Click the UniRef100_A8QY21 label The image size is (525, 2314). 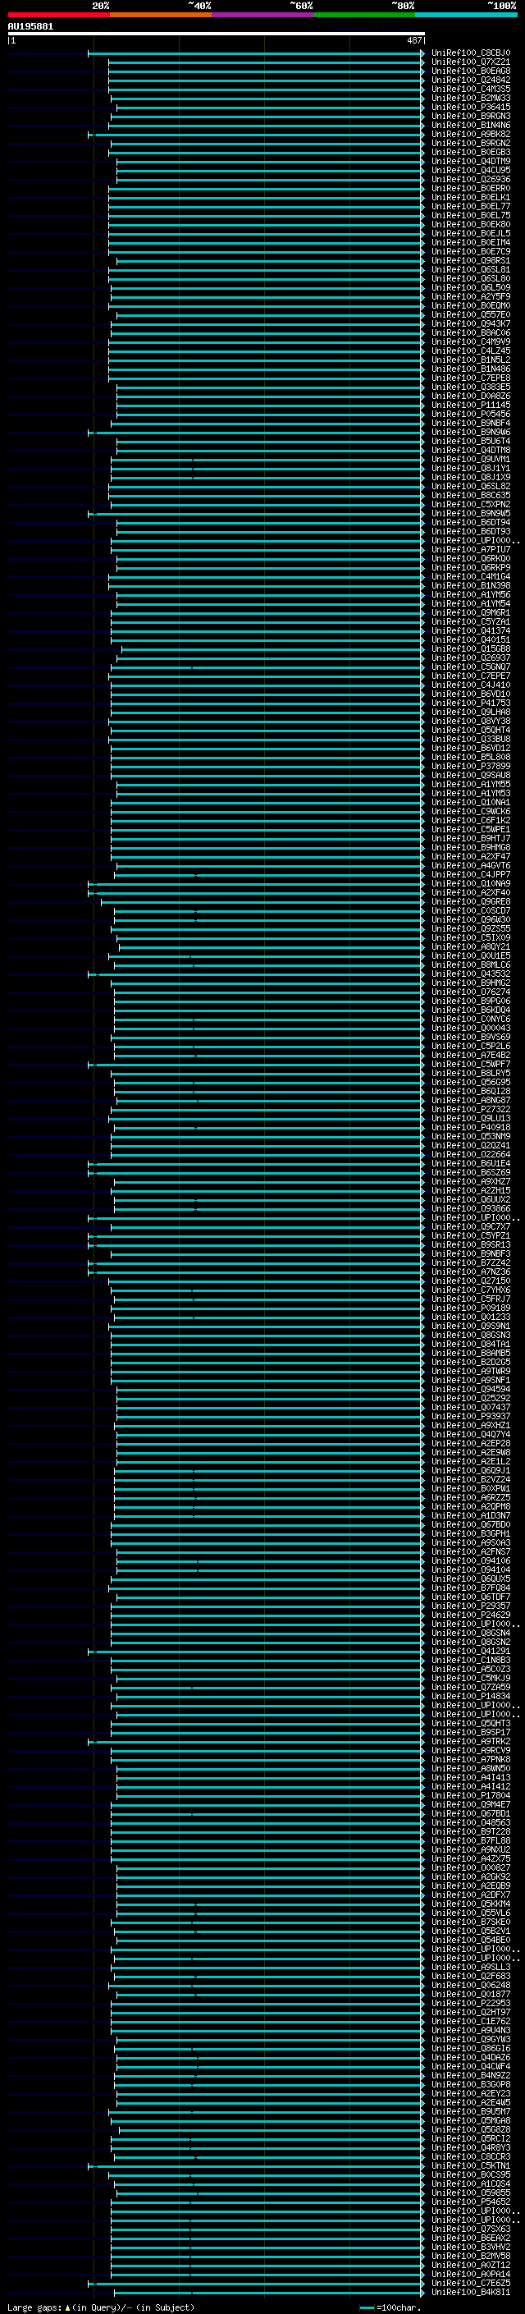tap(470, 946)
